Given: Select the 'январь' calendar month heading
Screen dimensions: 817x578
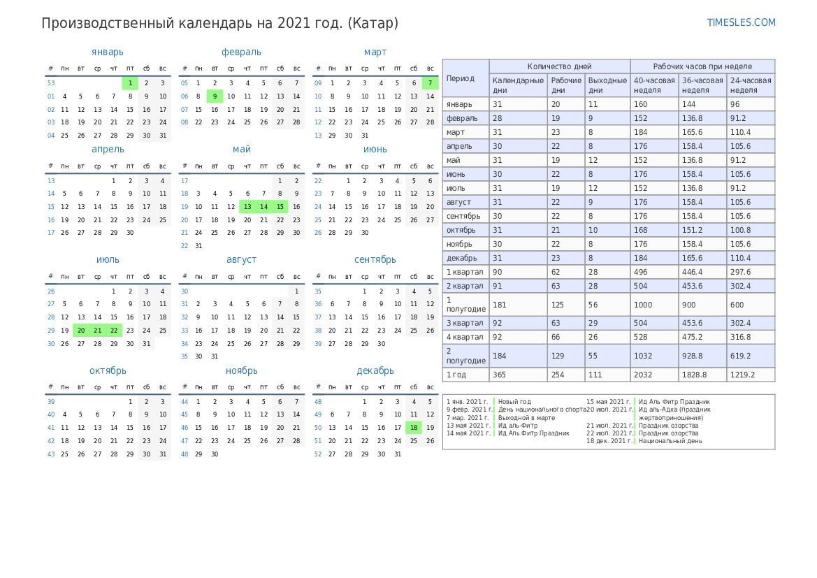Looking at the screenshot, I should coord(108,52).
